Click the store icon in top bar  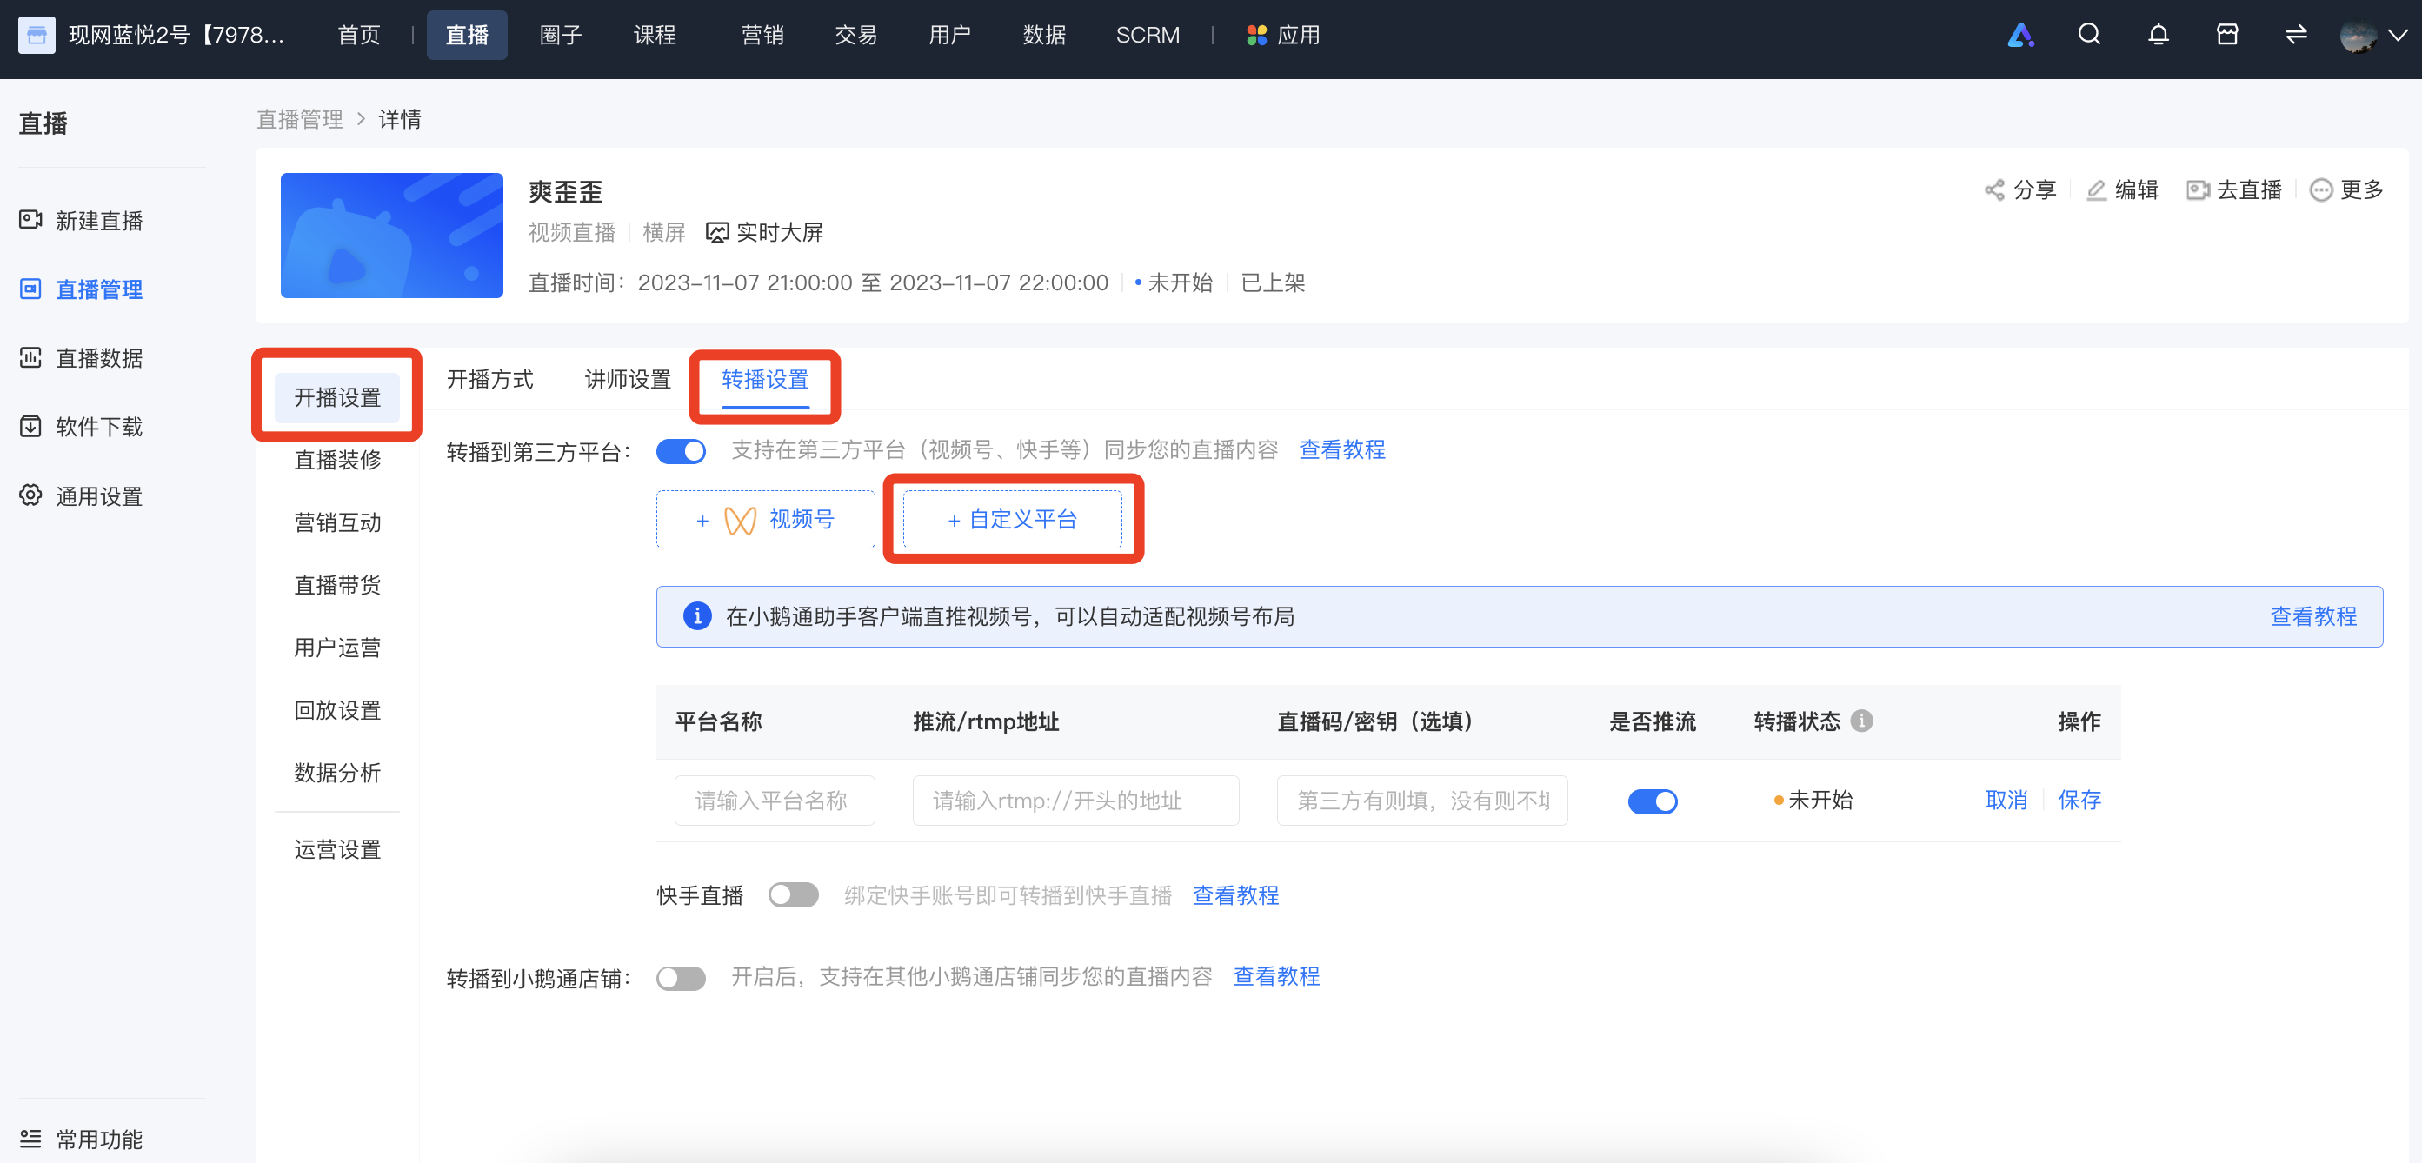pos(2227,35)
